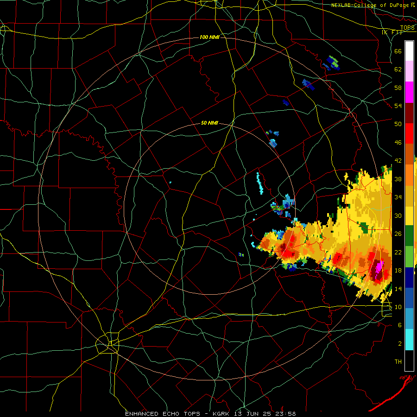
Task: Click the black TH threshold legend swatch
Action: click(409, 360)
